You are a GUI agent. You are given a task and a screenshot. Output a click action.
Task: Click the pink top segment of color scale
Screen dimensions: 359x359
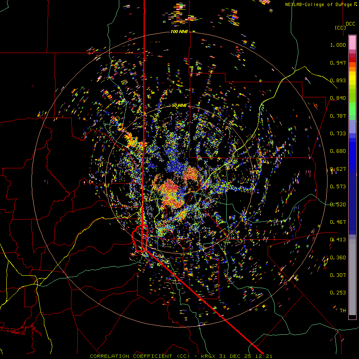point(352,42)
